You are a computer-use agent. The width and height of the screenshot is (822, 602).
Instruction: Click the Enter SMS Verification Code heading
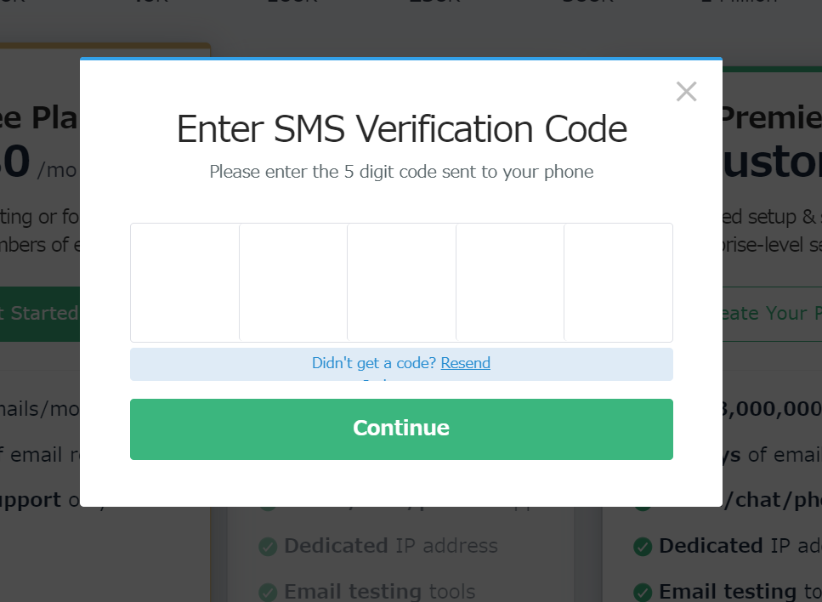402,129
